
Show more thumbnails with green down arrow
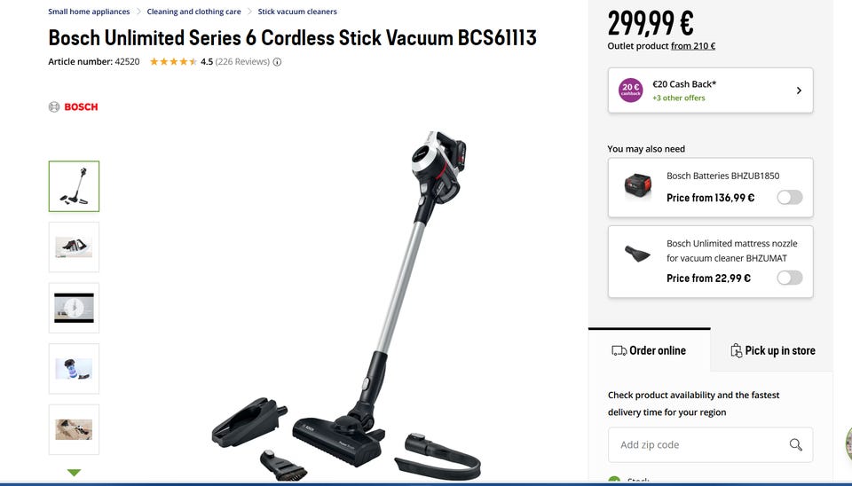(x=74, y=473)
